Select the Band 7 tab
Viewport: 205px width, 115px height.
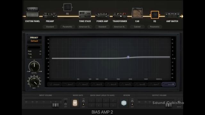pyautogui.click(x=154, y=84)
